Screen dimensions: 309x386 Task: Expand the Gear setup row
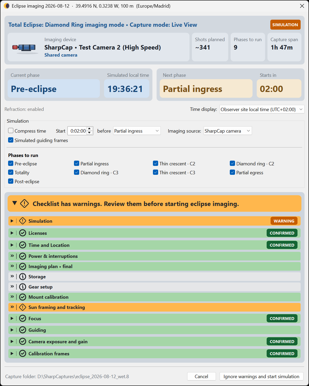[12, 286]
